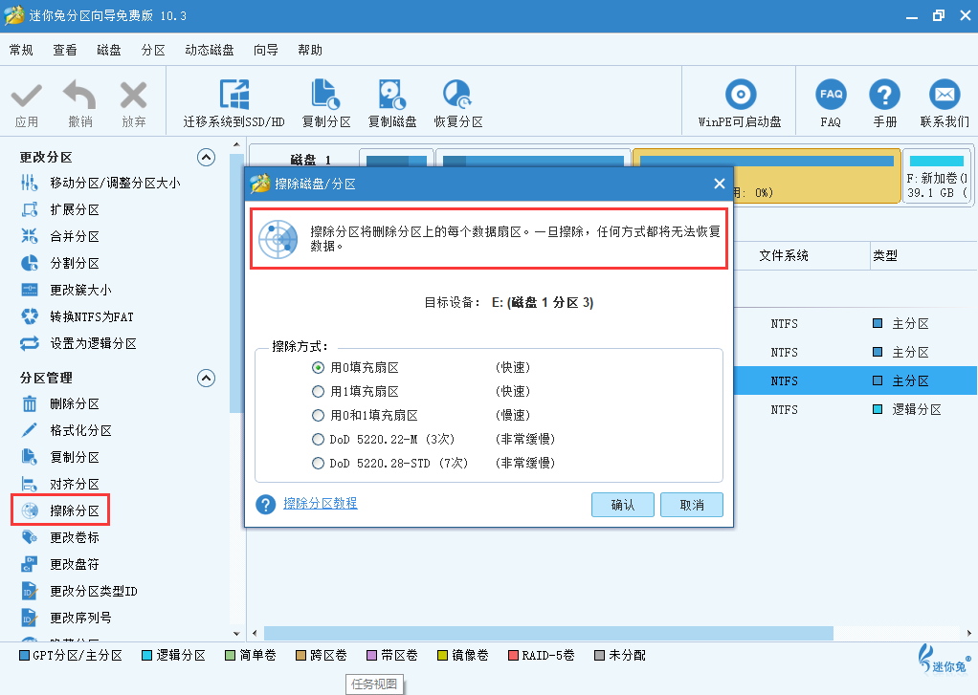Select 用0填充扇区 wipe method
The width and height of the screenshot is (978, 695).
[318, 368]
